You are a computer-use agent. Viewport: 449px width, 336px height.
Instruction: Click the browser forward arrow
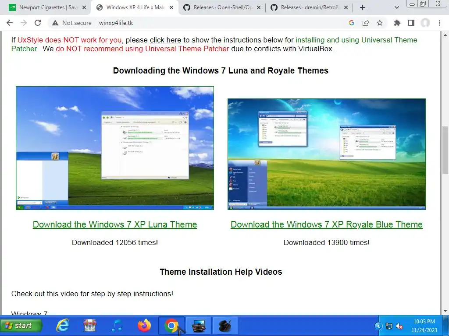(x=24, y=23)
